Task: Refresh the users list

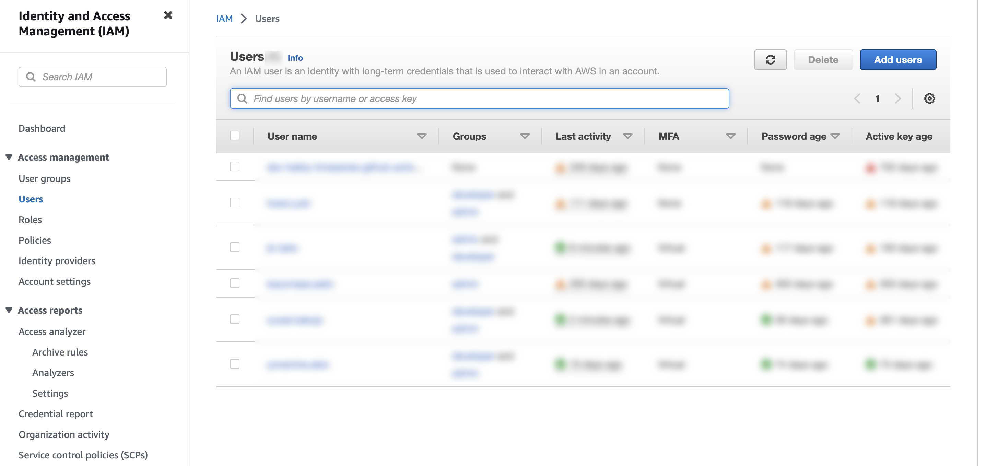Action: tap(770, 60)
